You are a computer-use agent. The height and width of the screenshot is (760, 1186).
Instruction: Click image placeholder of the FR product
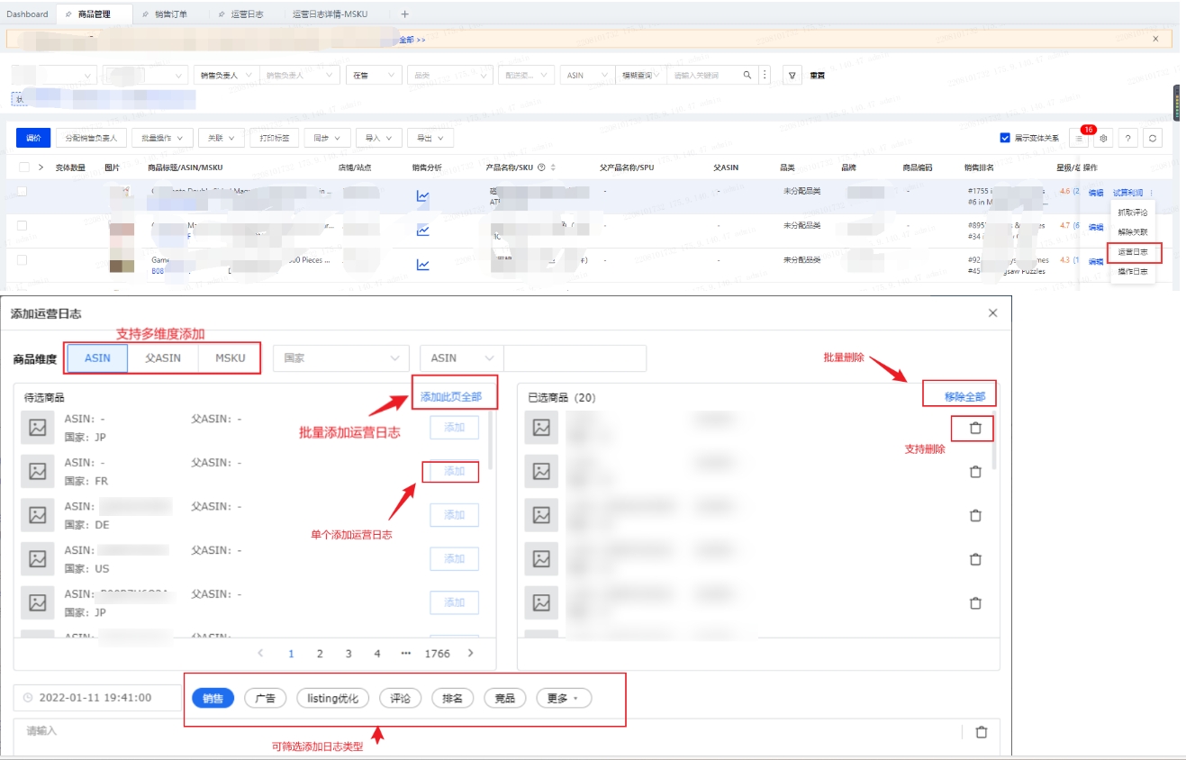[37, 471]
